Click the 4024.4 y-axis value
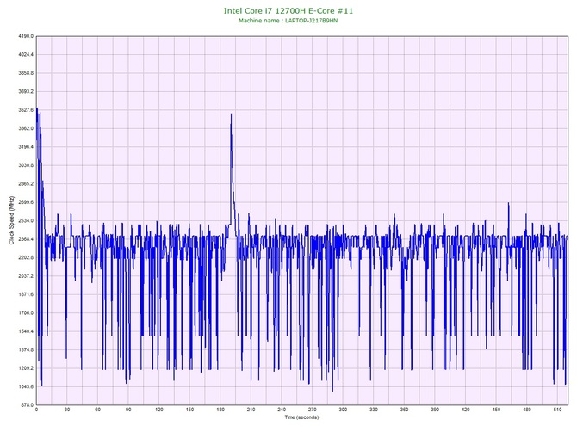 click(26, 54)
